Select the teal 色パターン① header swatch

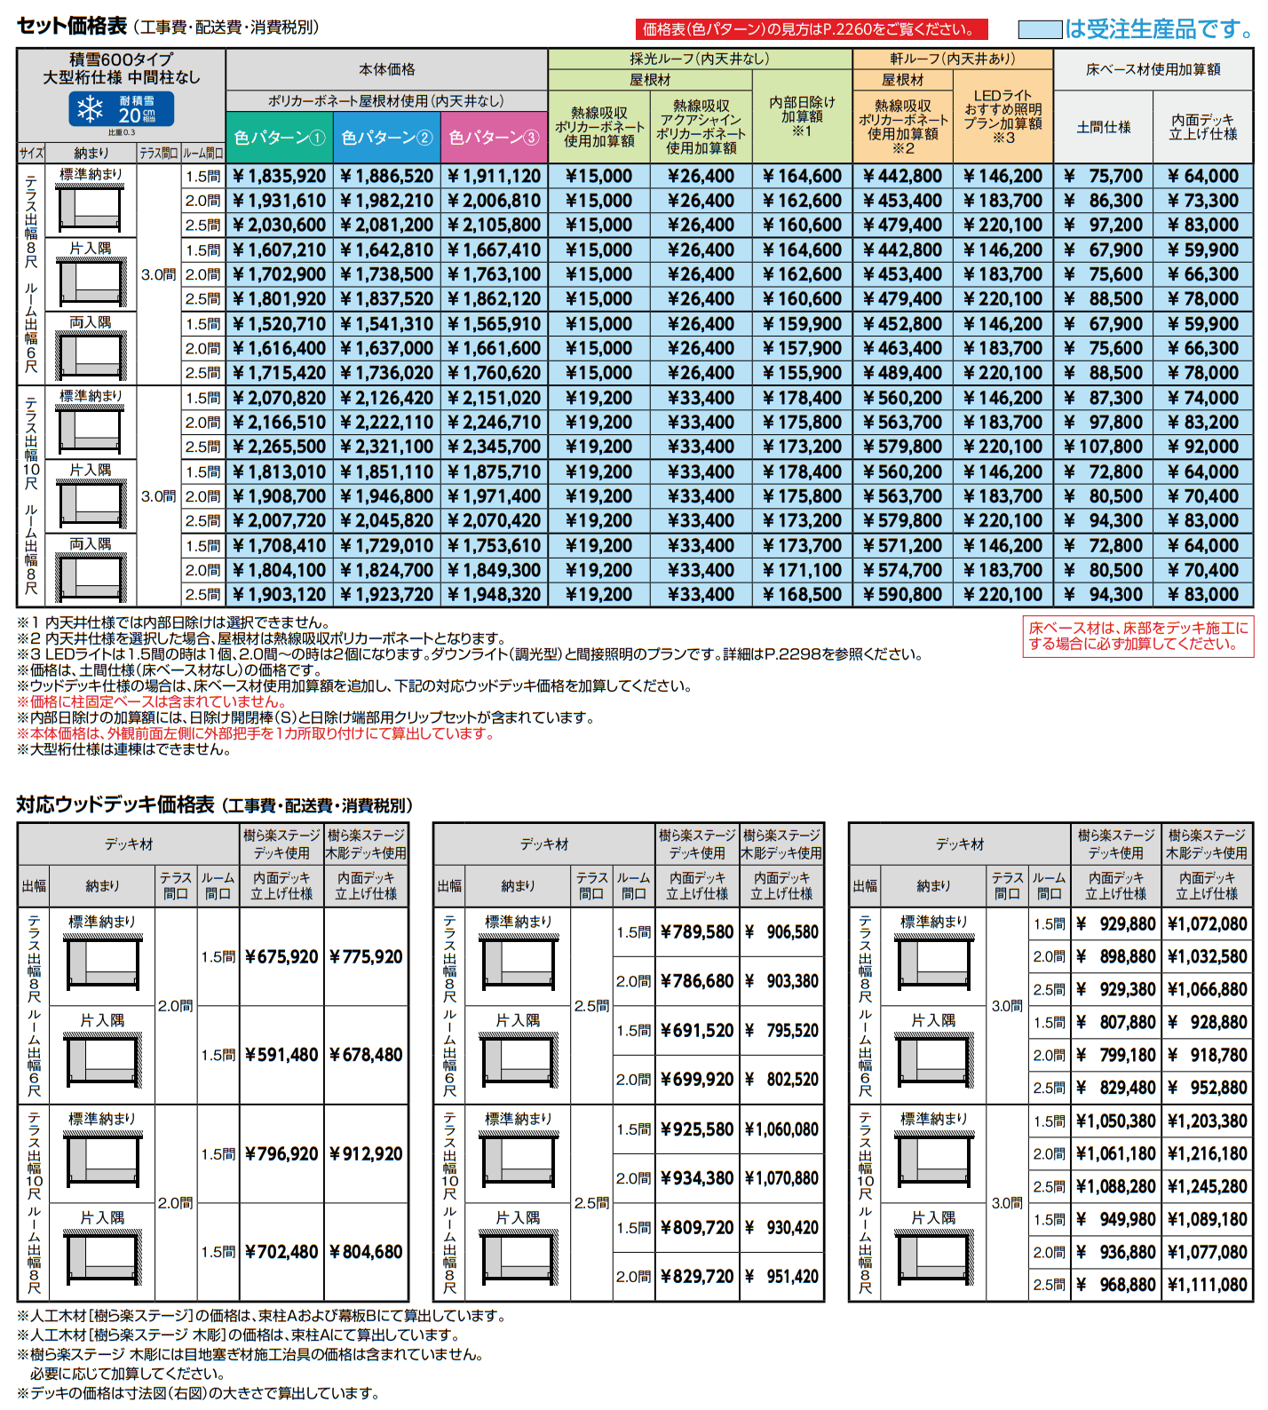[x=280, y=137]
